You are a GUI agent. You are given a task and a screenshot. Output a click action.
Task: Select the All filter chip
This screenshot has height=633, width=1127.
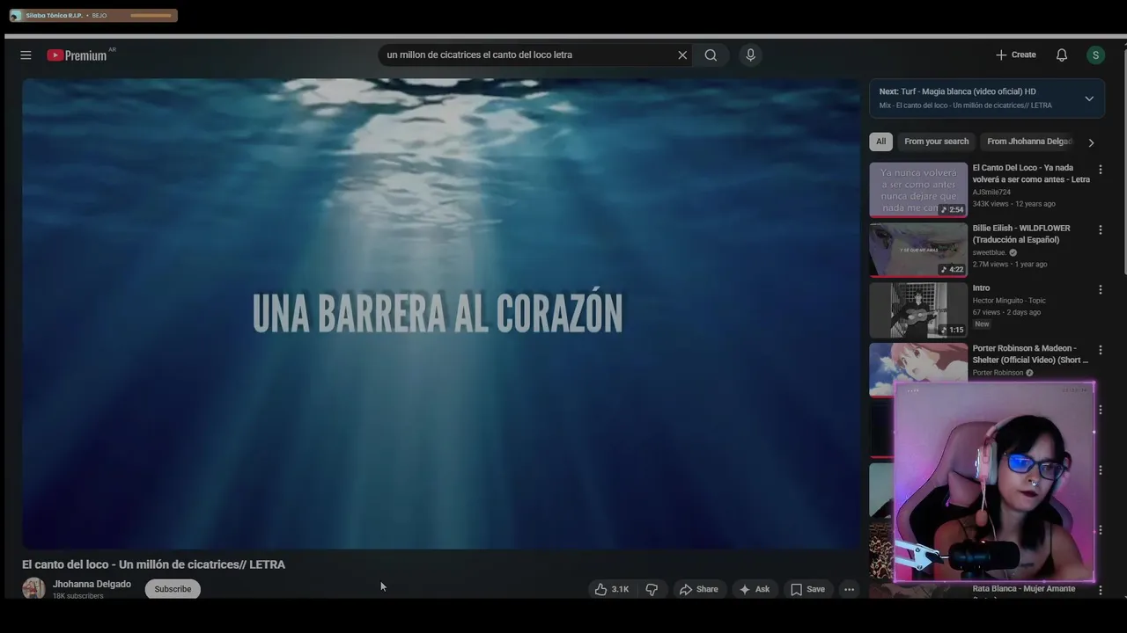click(880, 142)
